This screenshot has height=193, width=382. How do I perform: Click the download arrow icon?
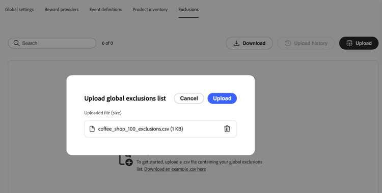[236, 43]
